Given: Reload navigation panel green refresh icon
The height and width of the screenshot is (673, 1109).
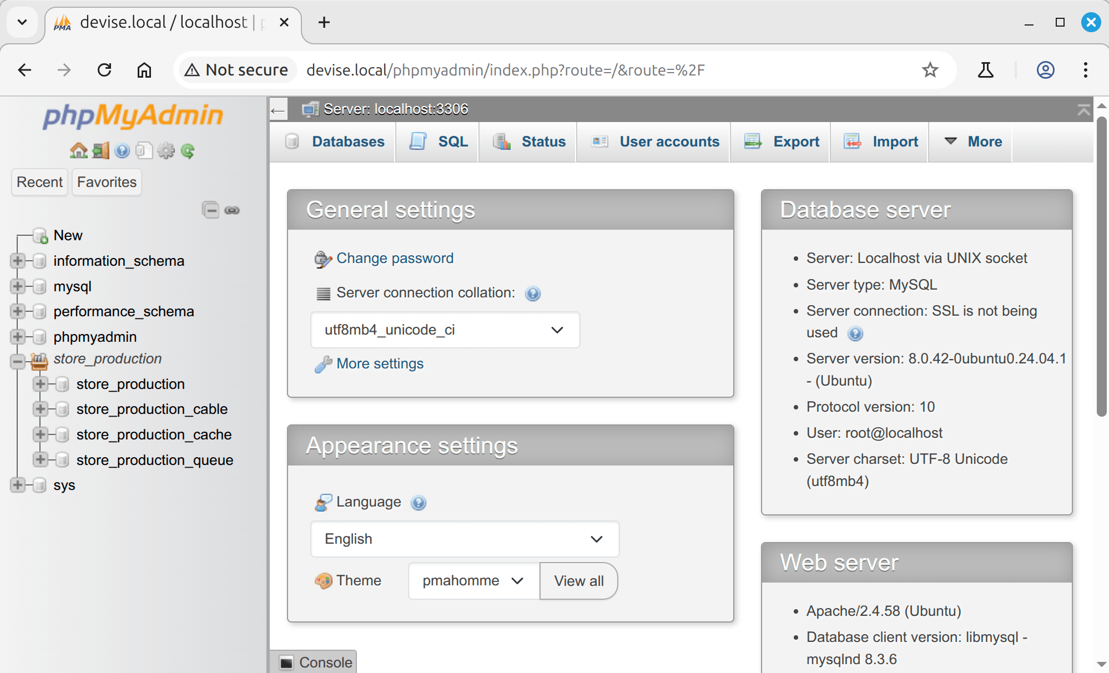Looking at the screenshot, I should 188,150.
